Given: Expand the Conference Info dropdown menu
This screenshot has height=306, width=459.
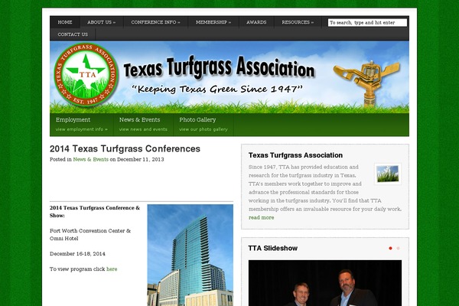Looking at the screenshot, I should 155,22.
